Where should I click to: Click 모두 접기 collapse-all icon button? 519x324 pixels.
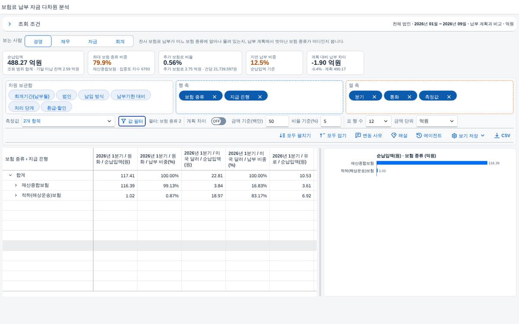click(333, 136)
